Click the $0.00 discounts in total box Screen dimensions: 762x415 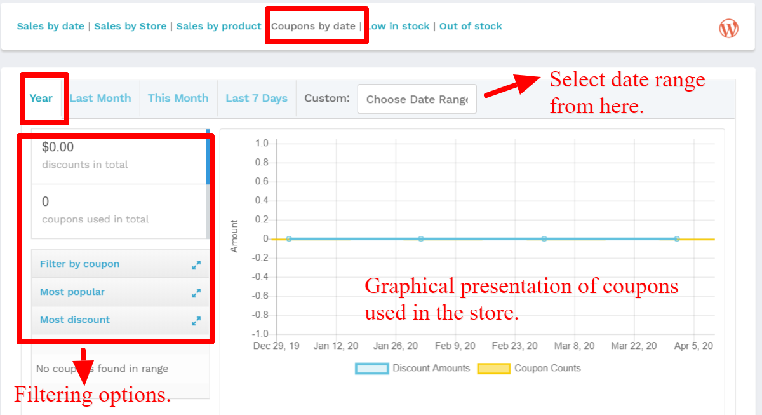(x=119, y=157)
